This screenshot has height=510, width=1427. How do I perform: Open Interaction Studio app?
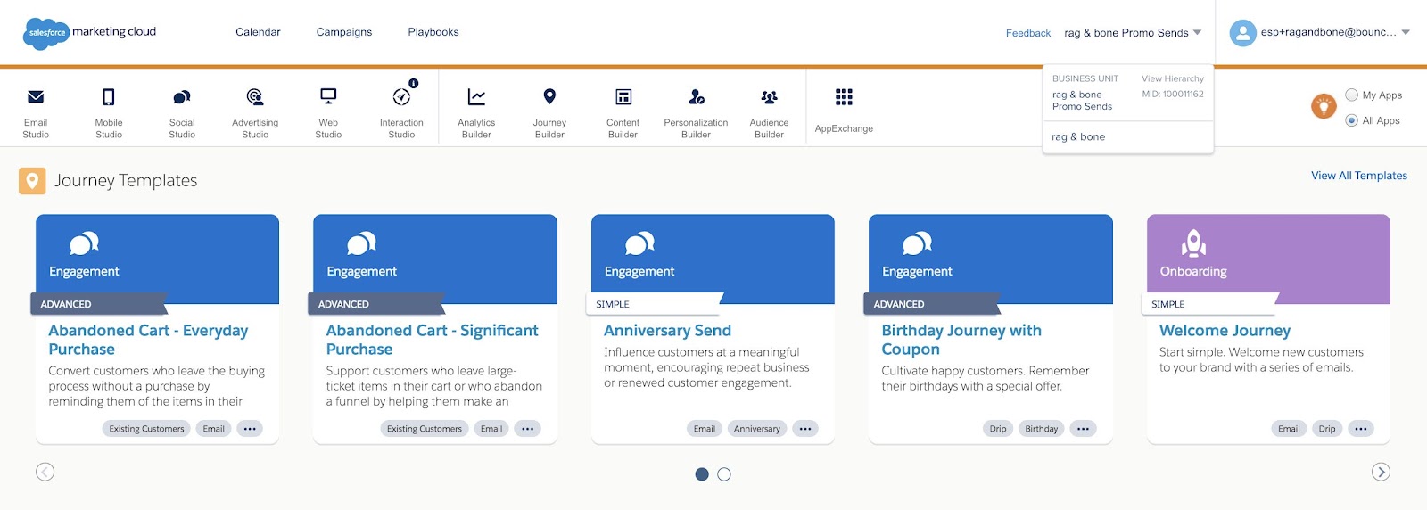[x=401, y=112]
